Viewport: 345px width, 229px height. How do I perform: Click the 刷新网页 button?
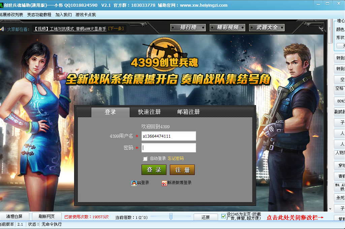[x=46, y=217]
